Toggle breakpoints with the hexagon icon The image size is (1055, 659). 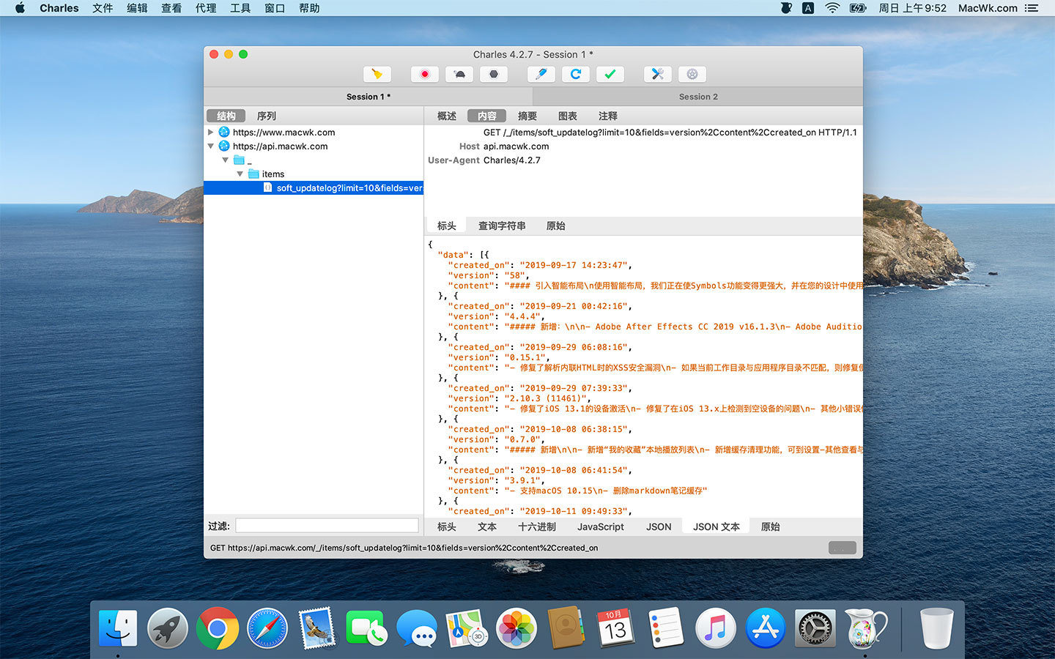pos(494,74)
